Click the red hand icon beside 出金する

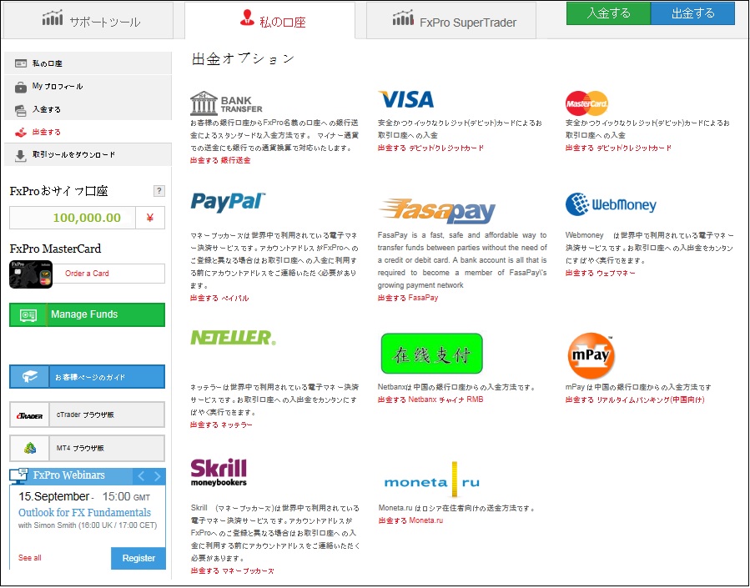[x=21, y=133]
